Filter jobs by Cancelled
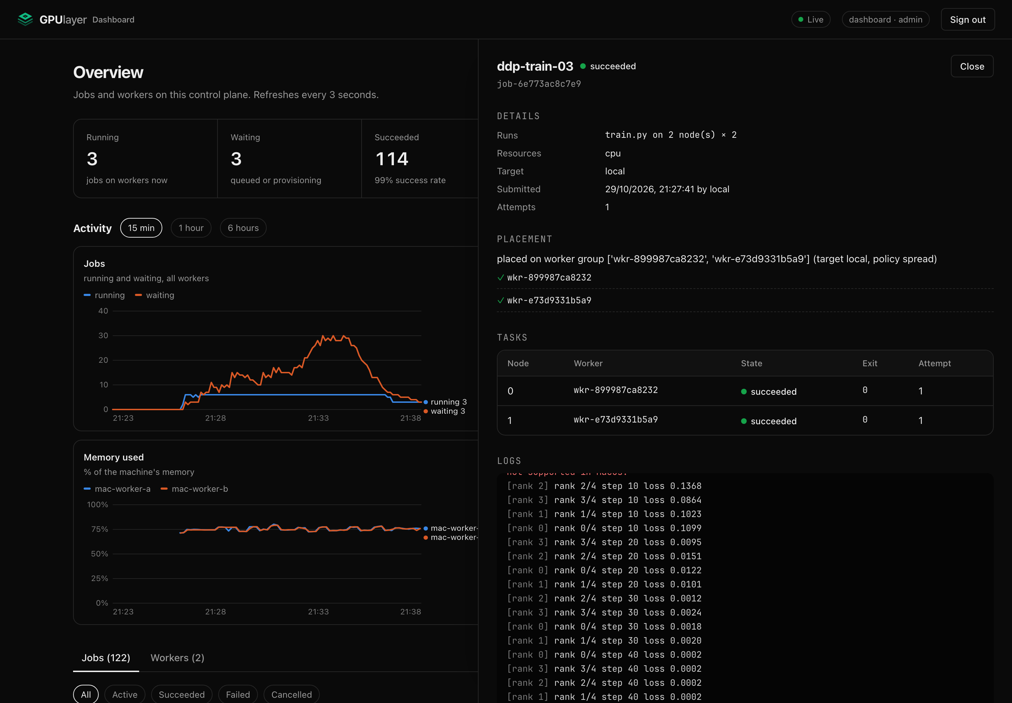Screen dimensions: 1012x703 point(292,694)
